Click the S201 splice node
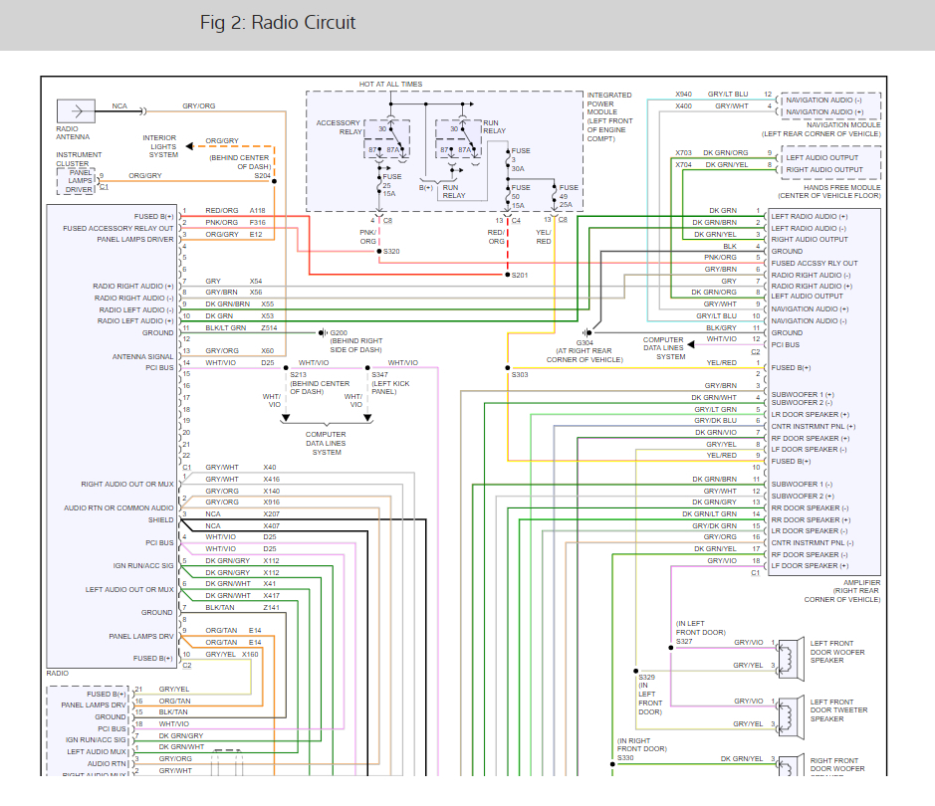This screenshot has height=806, width=935. click(508, 276)
